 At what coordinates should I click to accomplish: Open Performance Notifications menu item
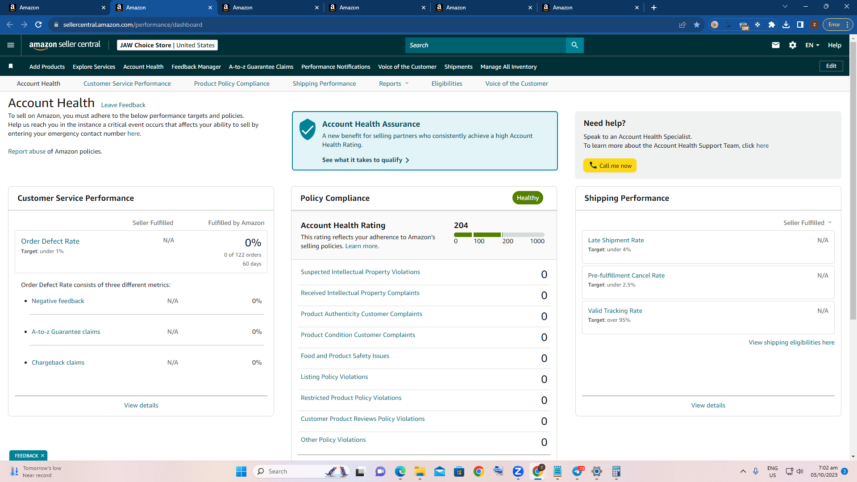coord(336,66)
